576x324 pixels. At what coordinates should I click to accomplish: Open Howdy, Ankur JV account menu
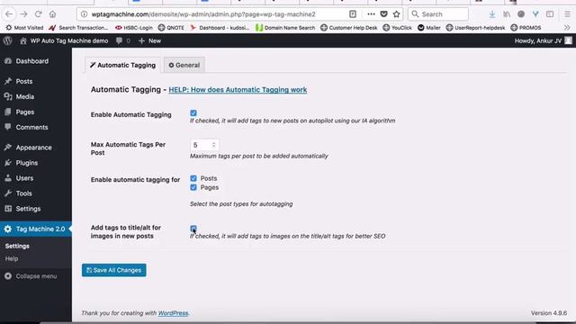[544, 40]
